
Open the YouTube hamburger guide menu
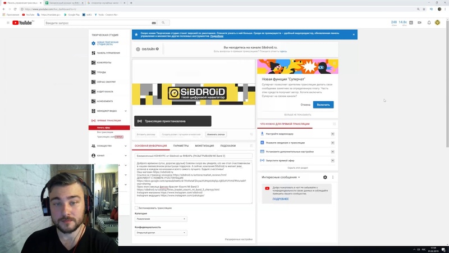[x=8, y=22]
